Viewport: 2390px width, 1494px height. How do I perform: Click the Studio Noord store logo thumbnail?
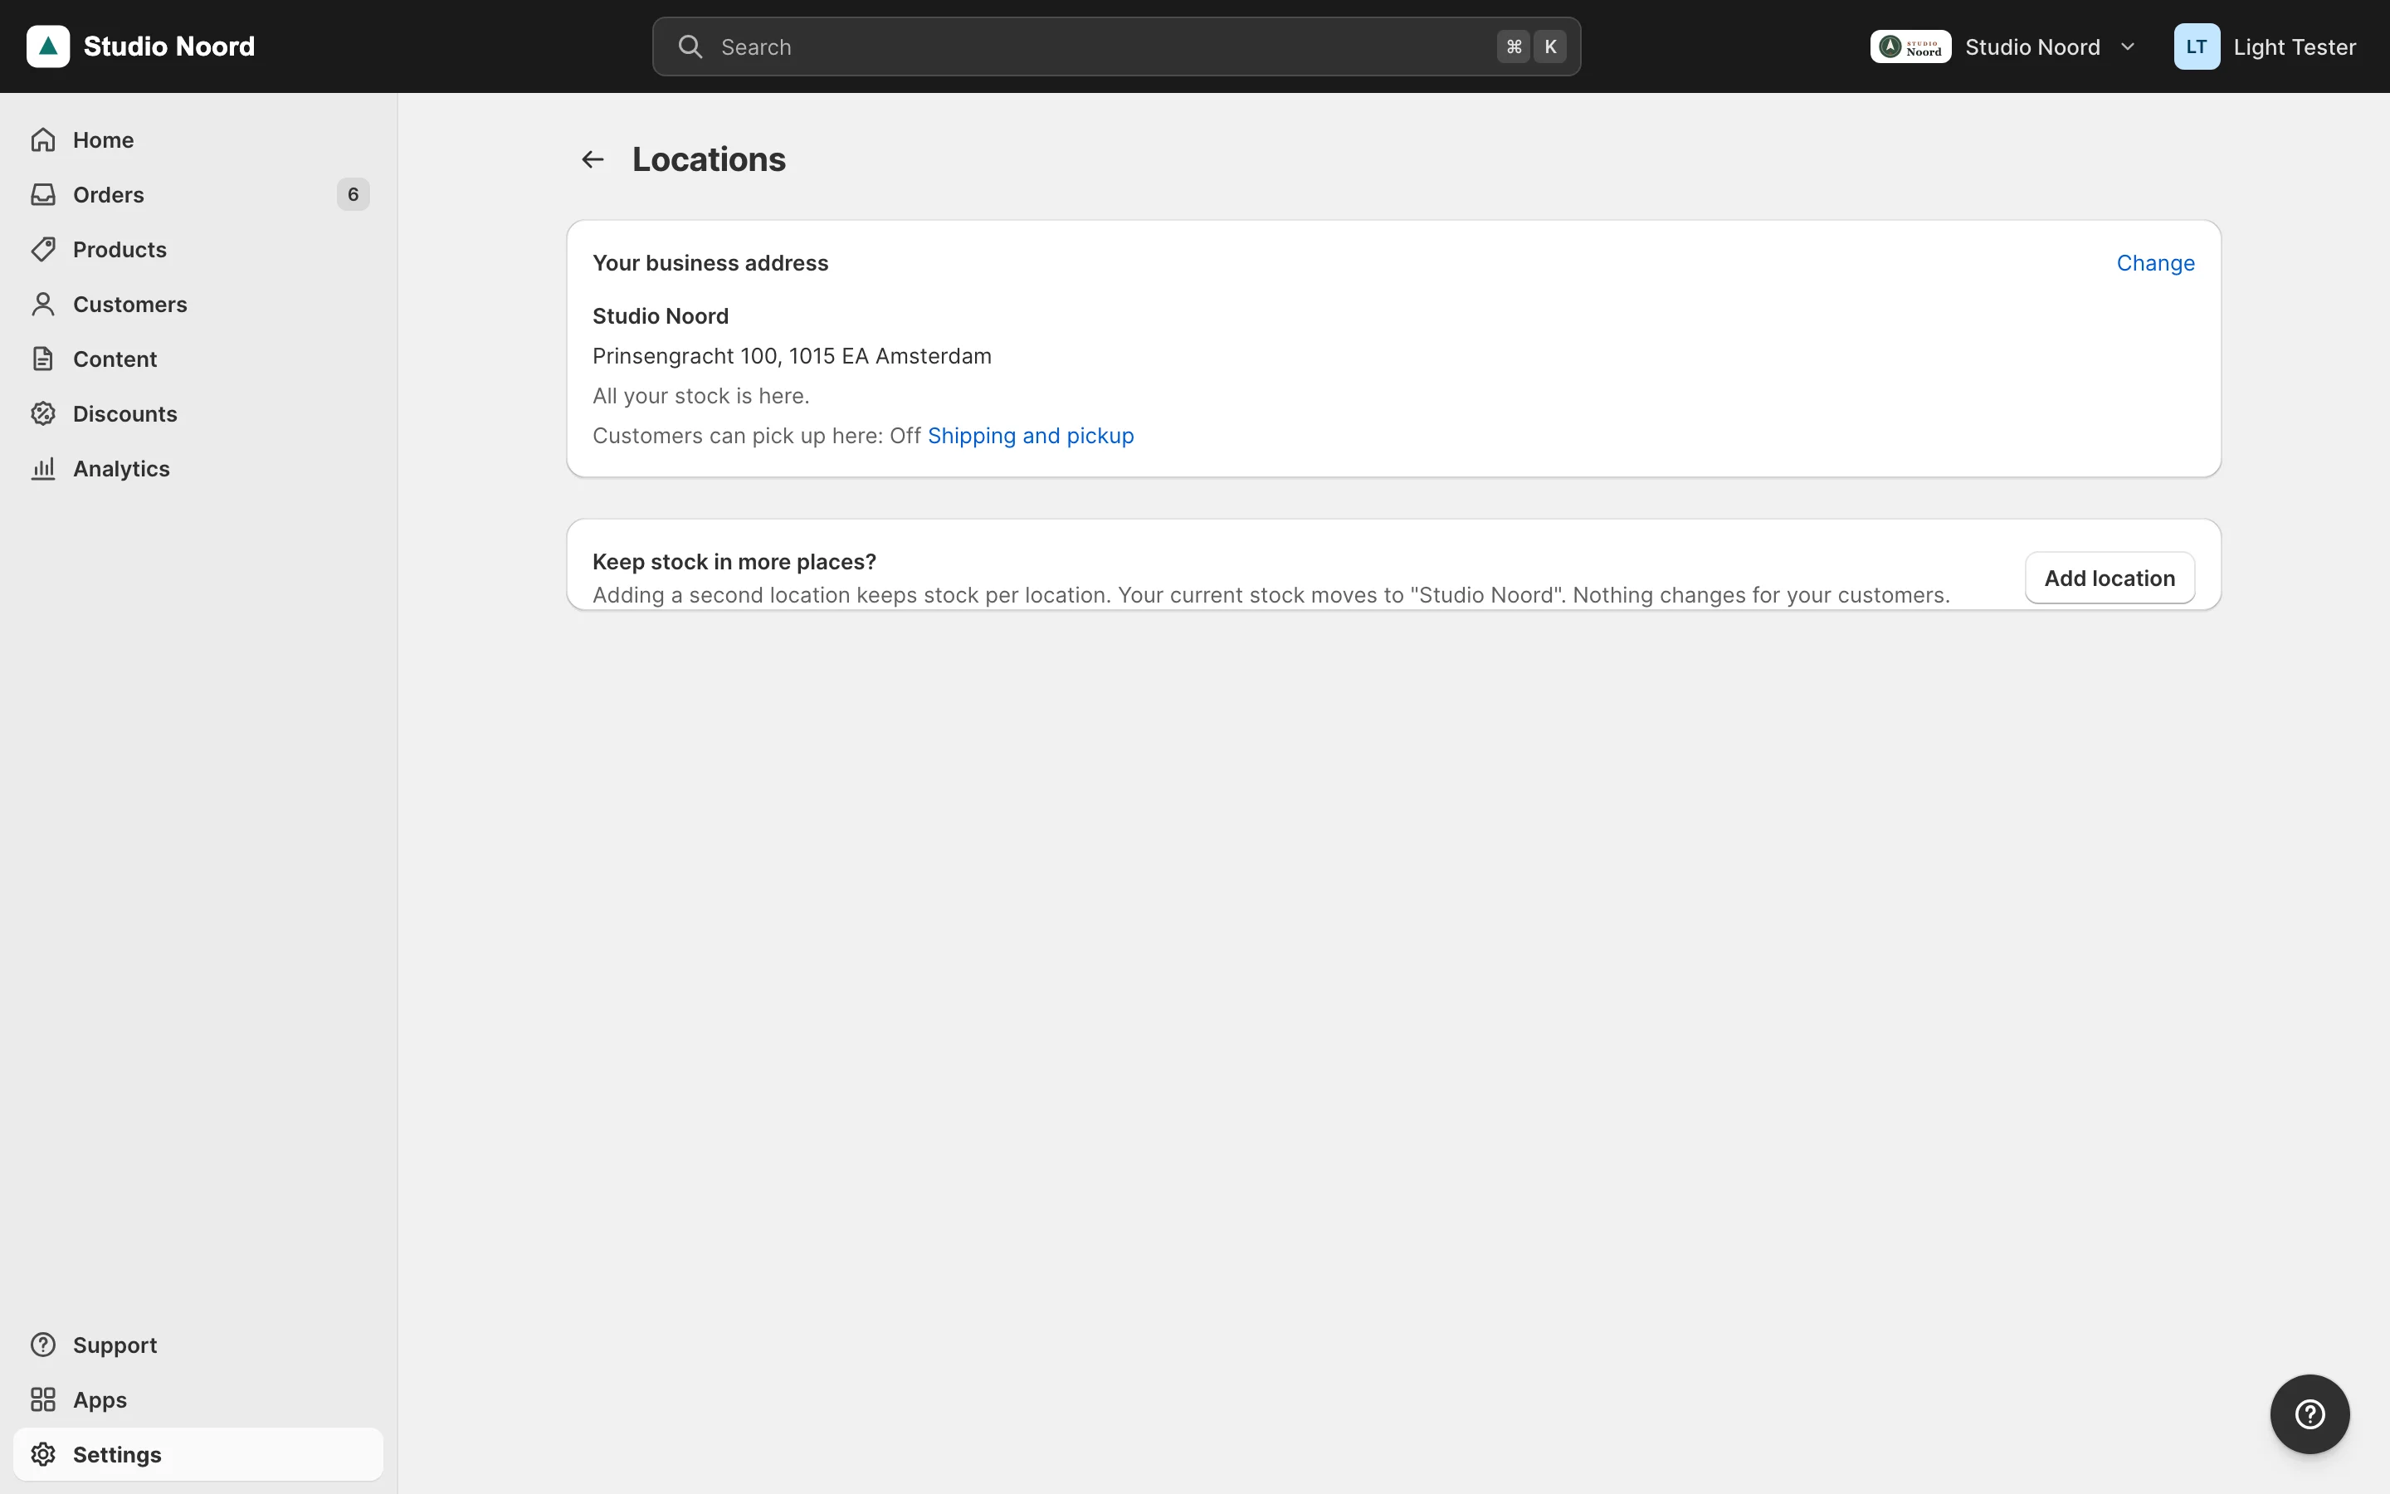(x=1910, y=46)
